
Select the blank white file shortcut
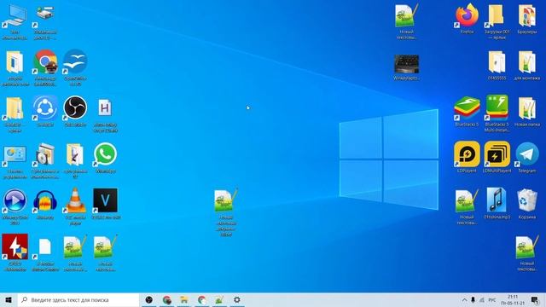point(45,247)
